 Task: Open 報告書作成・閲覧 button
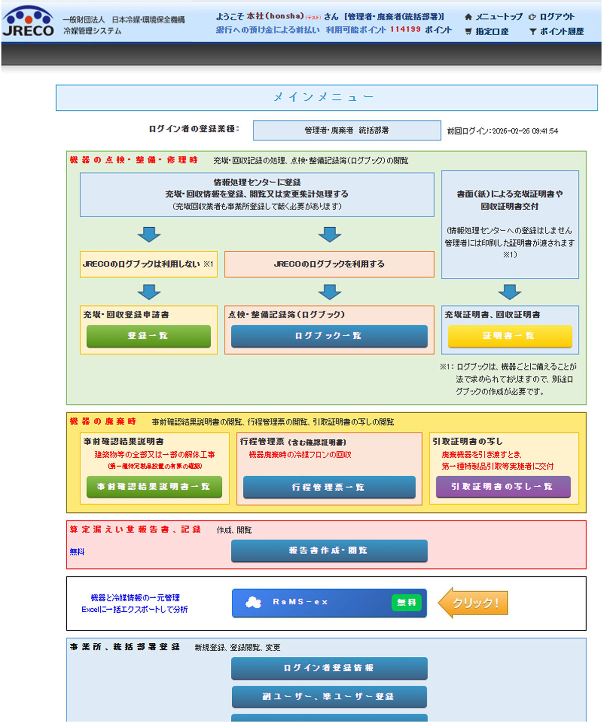tap(329, 551)
